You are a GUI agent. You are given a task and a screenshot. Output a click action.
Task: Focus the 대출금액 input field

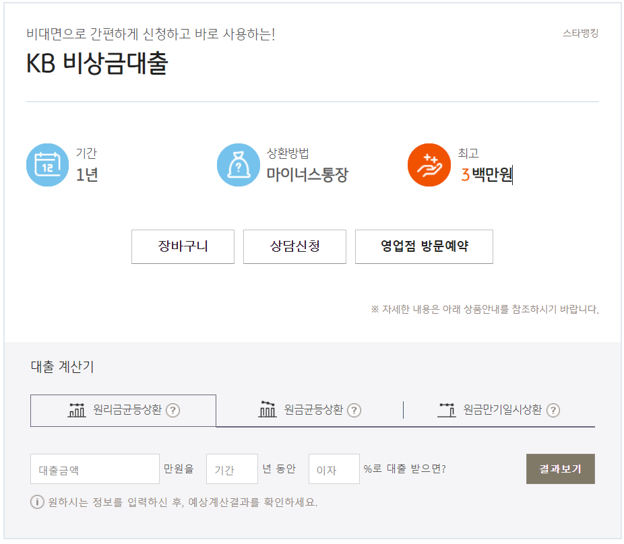pos(95,469)
